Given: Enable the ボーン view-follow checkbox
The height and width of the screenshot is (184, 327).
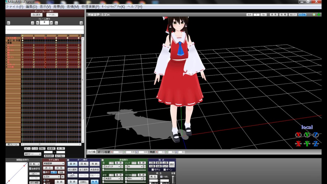Looking at the screenshot, I should coord(165,170).
